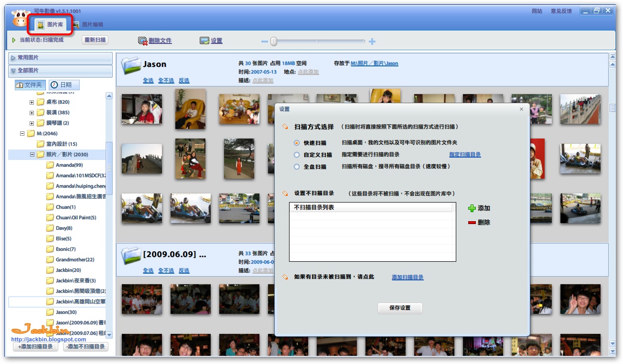Expand the 常用图片 section

(x=61, y=58)
